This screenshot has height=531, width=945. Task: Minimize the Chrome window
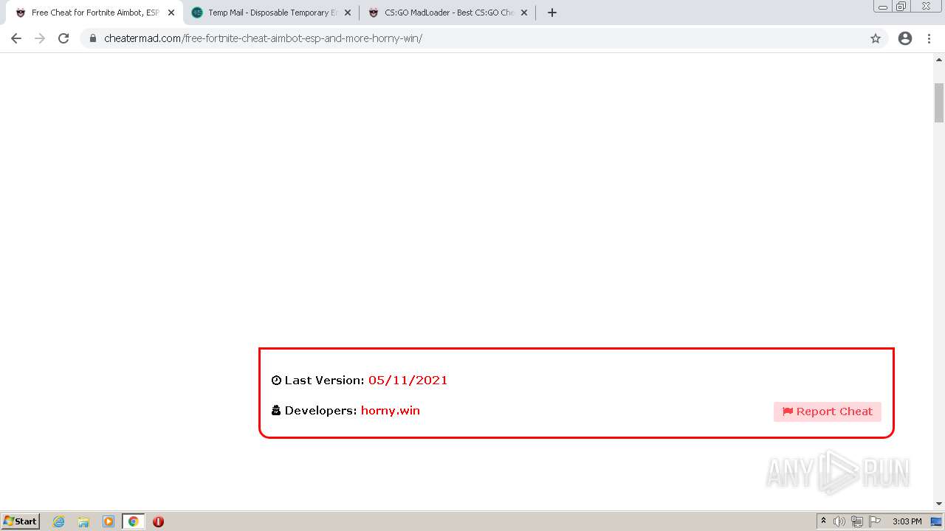coord(883,7)
